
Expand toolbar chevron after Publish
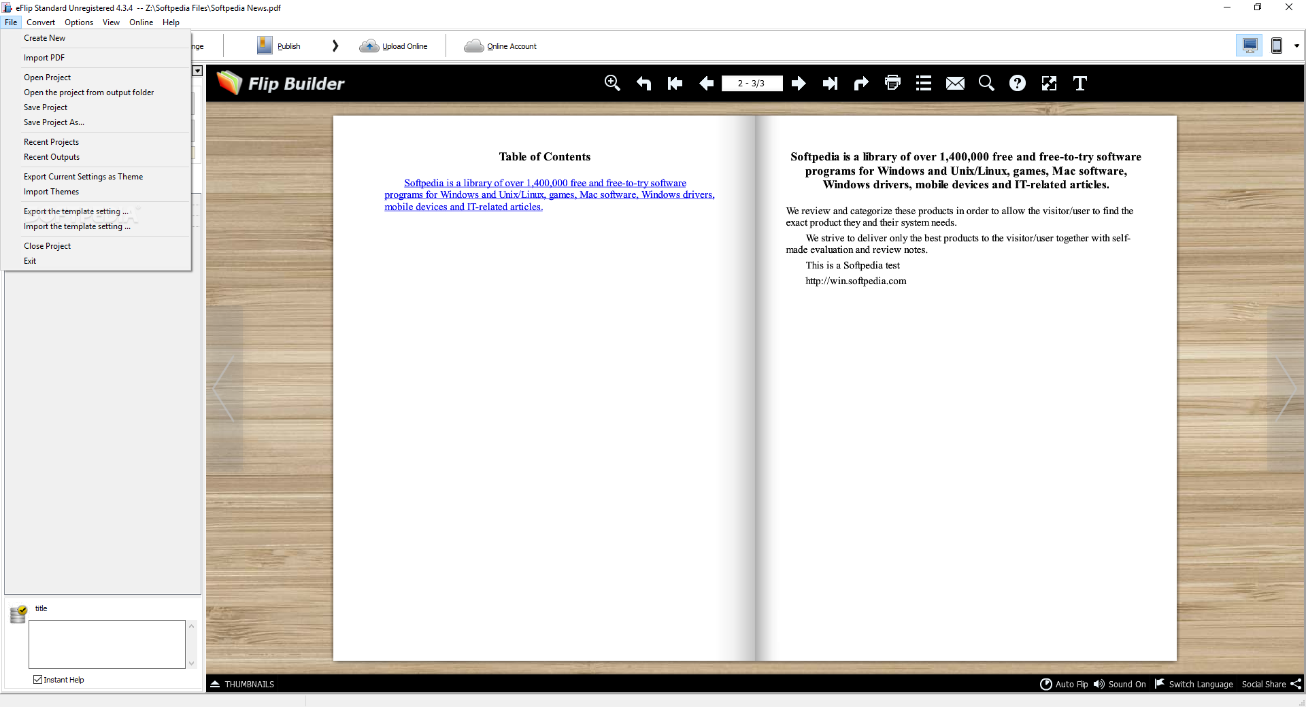(x=335, y=46)
